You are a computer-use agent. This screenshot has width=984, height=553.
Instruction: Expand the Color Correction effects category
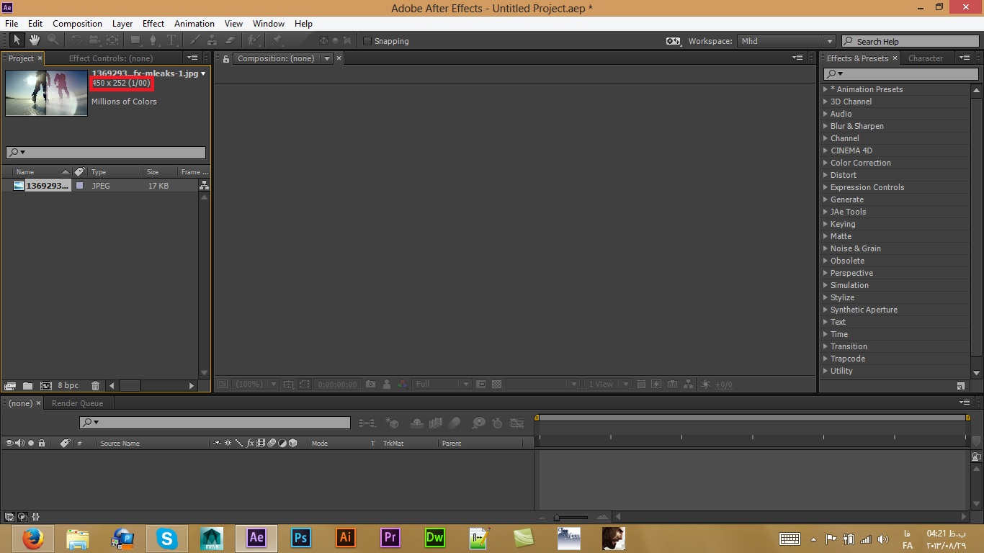(826, 163)
